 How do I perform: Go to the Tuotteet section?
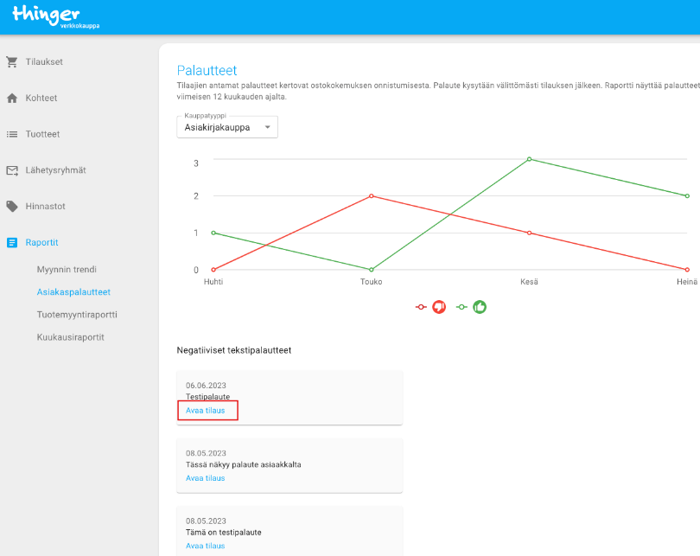(42, 134)
